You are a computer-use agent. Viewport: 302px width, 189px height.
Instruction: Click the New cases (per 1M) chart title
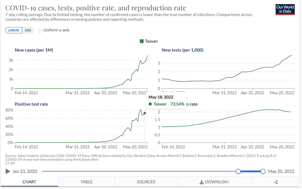34,50
